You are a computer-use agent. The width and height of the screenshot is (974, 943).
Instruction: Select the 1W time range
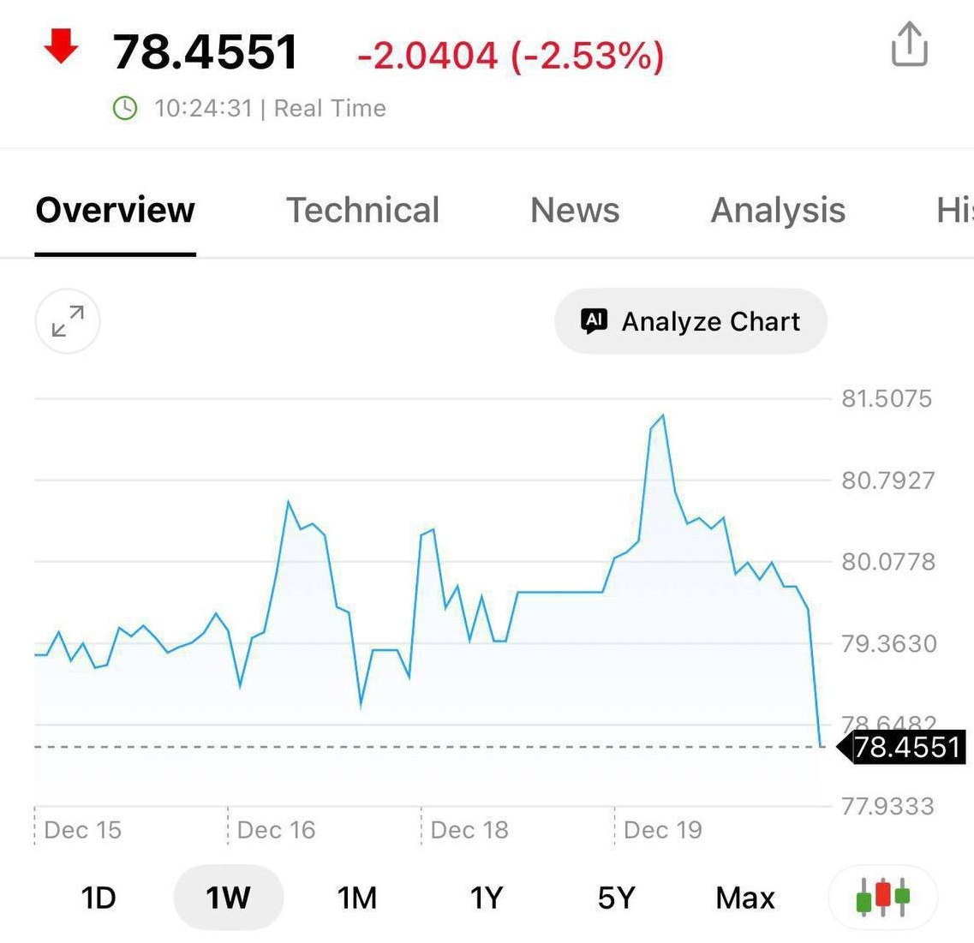tap(228, 898)
